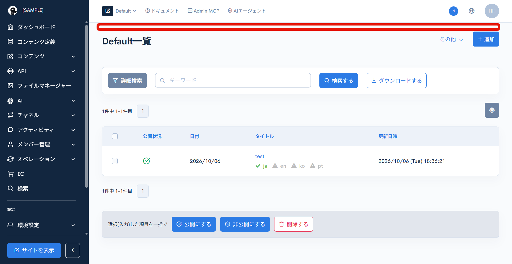Click the warning icon next to en
This screenshot has height=264, width=512.
click(x=275, y=166)
